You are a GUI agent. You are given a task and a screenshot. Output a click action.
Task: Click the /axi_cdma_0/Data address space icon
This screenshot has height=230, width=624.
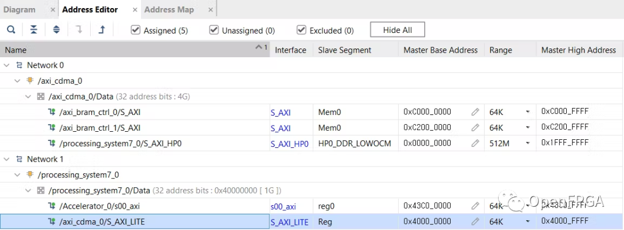(40, 97)
